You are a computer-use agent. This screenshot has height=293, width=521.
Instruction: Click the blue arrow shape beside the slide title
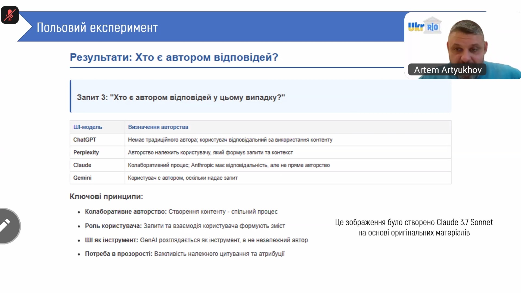(26, 27)
